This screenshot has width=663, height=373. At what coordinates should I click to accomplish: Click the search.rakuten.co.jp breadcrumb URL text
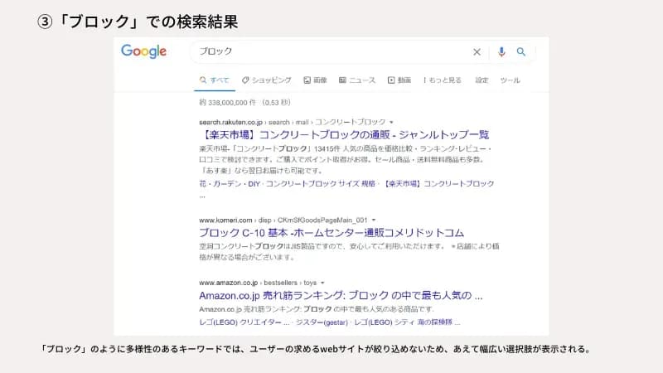coord(293,122)
